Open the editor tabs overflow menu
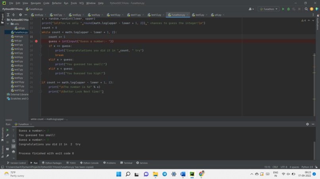 313,15
